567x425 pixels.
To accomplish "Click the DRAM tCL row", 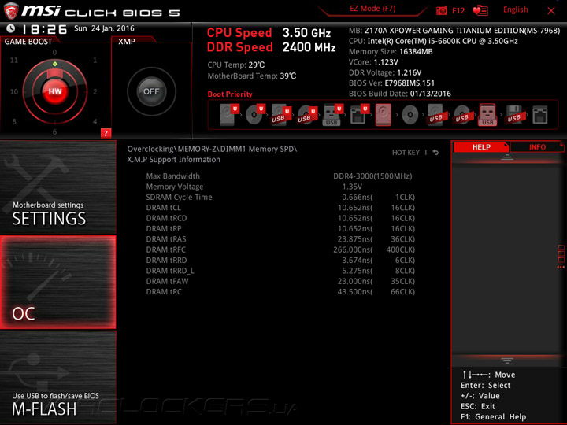I will (280, 208).
